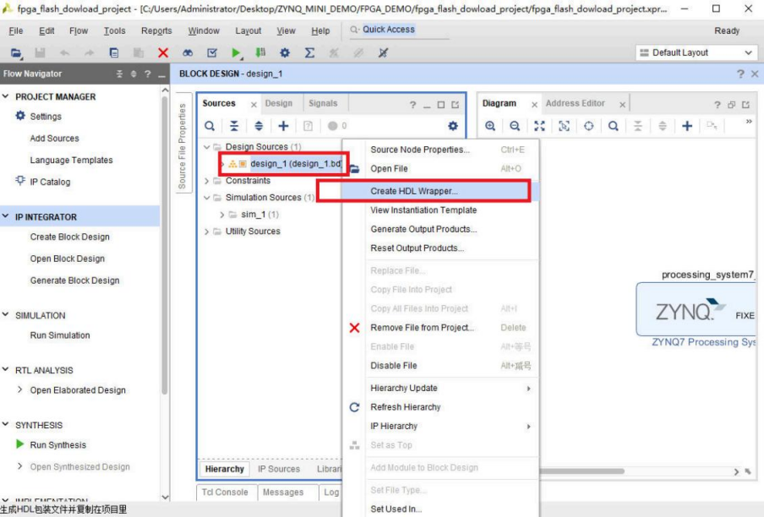This screenshot has height=517, width=764.
Task: Switch to the Address Editor tab
Action: coord(575,104)
